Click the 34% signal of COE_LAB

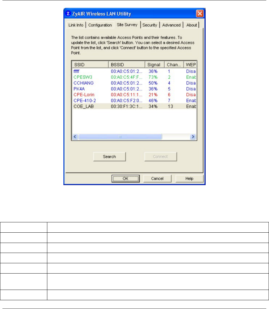point(153,106)
